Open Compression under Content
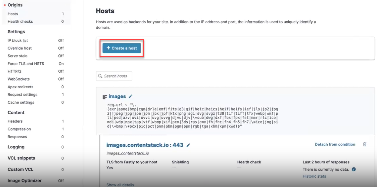This screenshot has height=187, width=377. click(19, 129)
